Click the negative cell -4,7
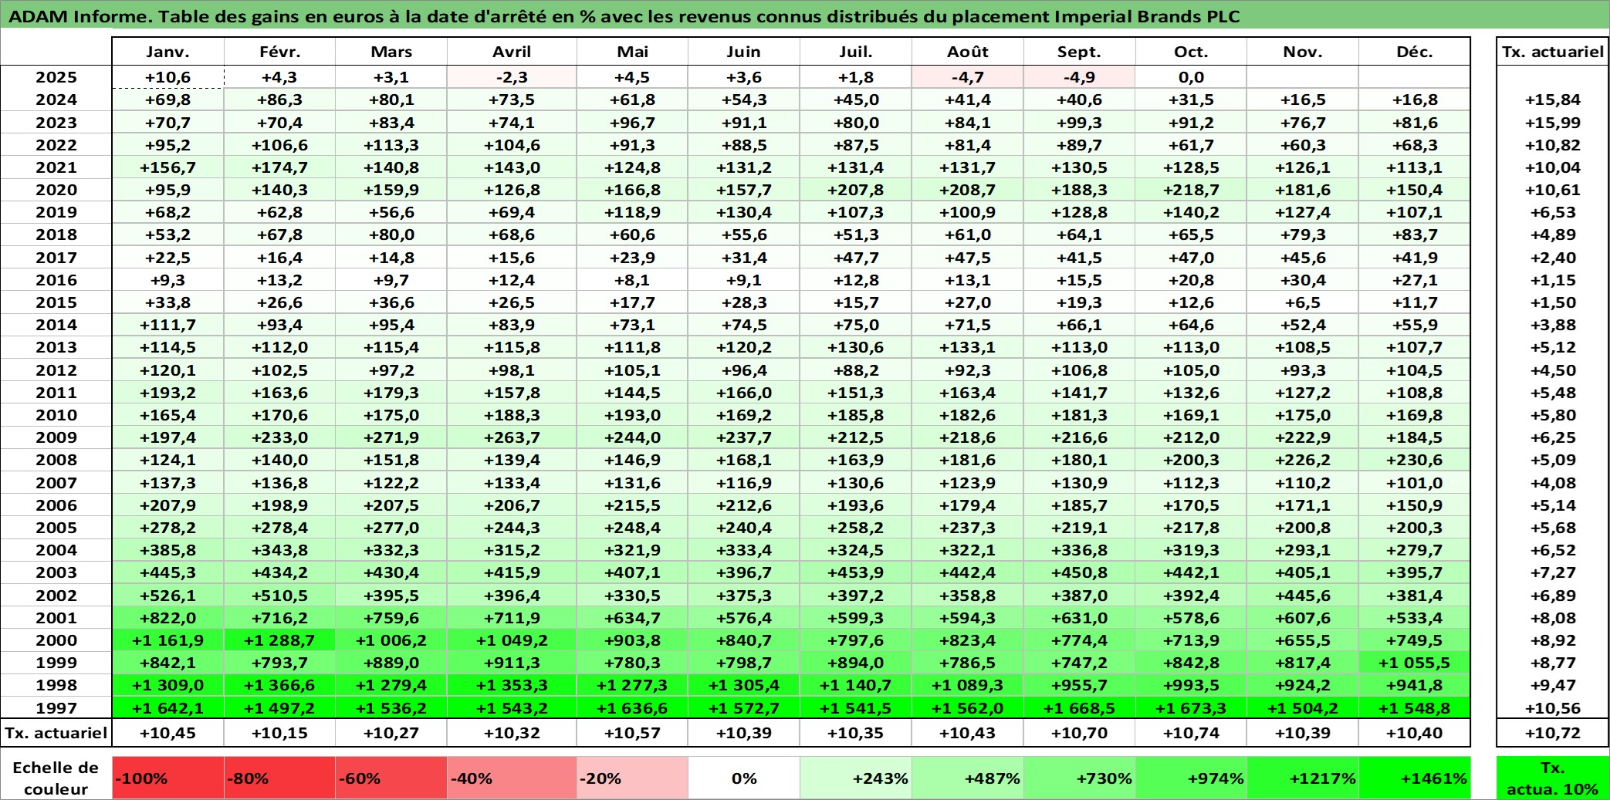Image resolution: width=1610 pixels, height=800 pixels. tap(968, 77)
